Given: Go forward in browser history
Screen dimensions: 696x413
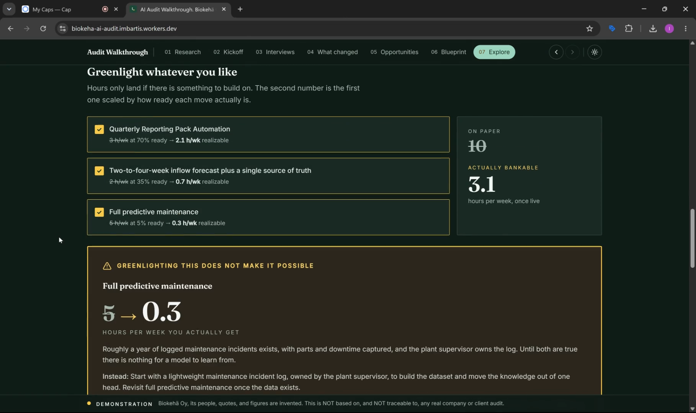Looking at the screenshot, I should coord(26,29).
